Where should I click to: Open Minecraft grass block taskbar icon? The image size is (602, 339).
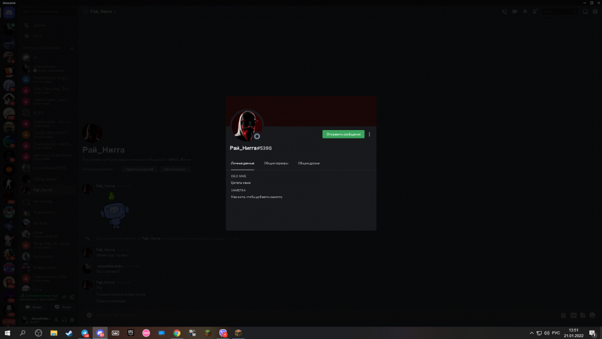pos(207,333)
